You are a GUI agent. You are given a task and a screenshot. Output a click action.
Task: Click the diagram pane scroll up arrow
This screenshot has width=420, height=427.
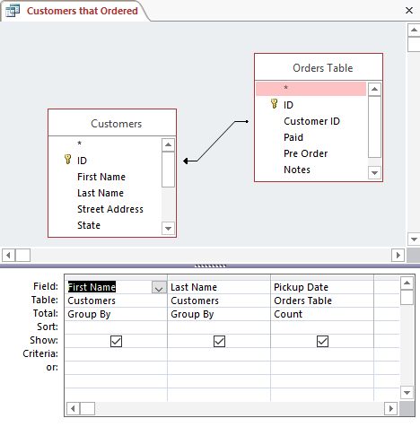coord(414,30)
